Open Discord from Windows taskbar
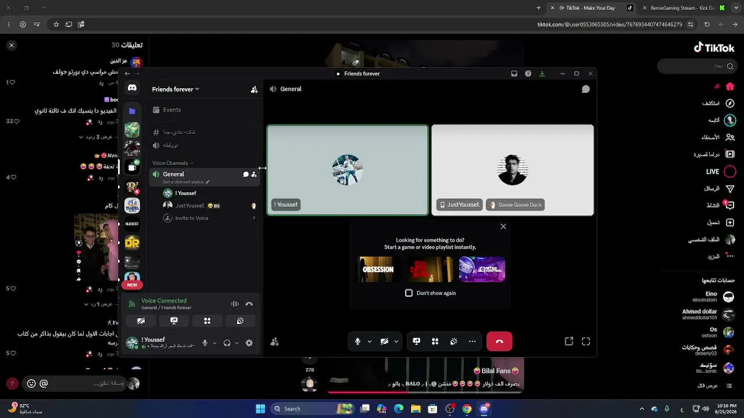Image resolution: width=744 pixels, height=418 pixels. [x=484, y=409]
